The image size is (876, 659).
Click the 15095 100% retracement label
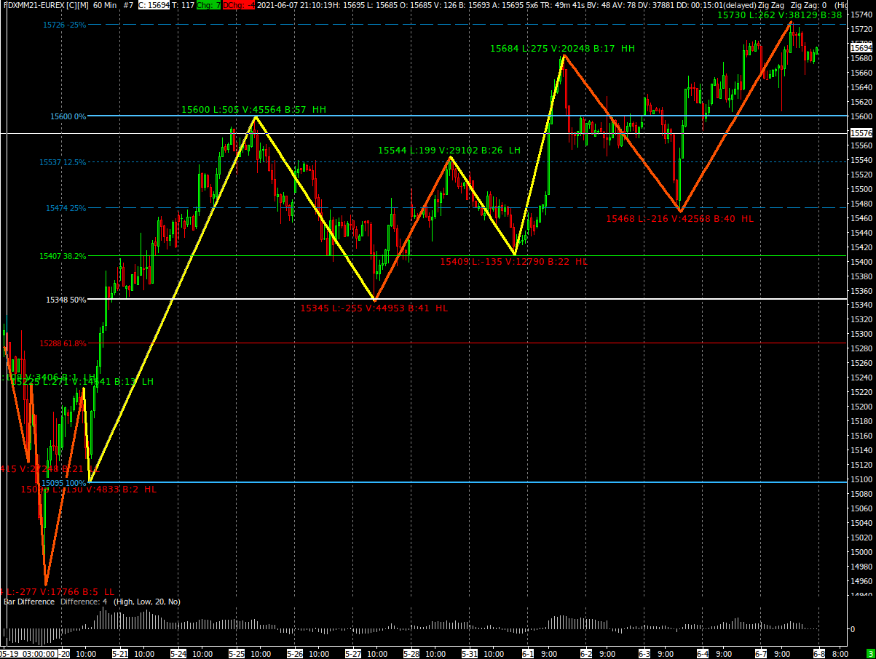(63, 483)
